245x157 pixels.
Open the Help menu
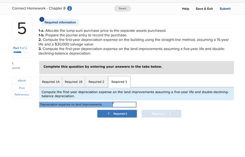[185, 9]
